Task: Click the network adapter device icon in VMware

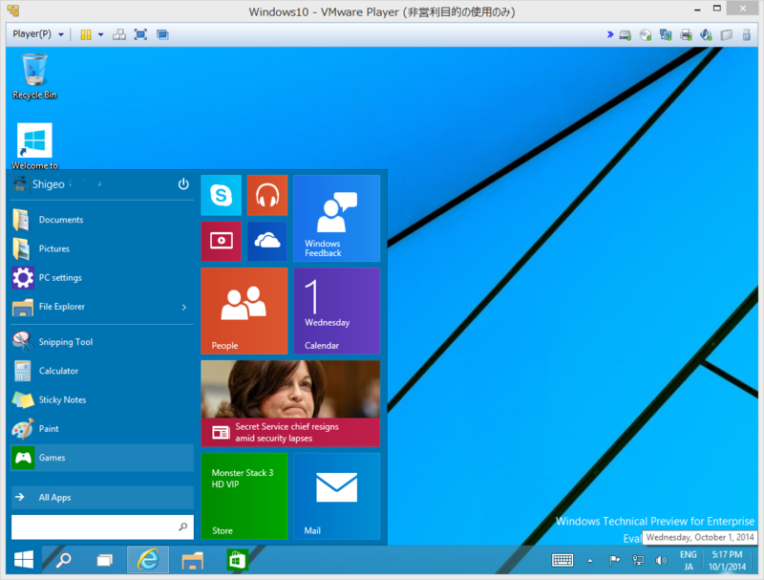Action: pos(666,34)
